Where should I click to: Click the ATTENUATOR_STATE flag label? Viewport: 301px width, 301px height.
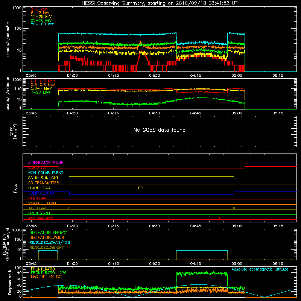point(46,163)
